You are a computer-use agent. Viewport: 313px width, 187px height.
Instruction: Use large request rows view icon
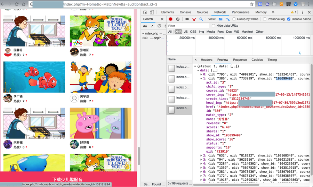coord(220,19)
